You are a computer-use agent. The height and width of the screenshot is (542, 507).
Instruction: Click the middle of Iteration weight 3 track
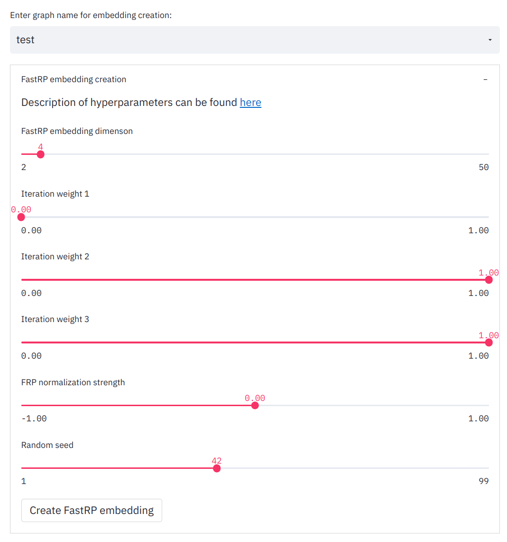pos(255,342)
